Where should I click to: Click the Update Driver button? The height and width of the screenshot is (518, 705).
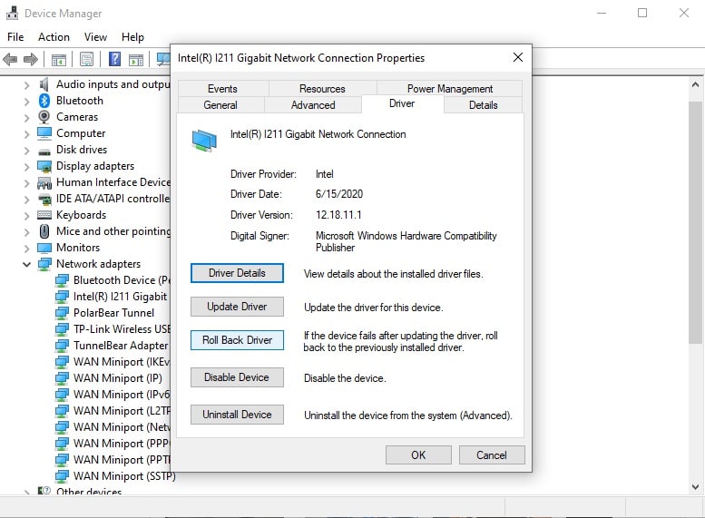(x=237, y=307)
